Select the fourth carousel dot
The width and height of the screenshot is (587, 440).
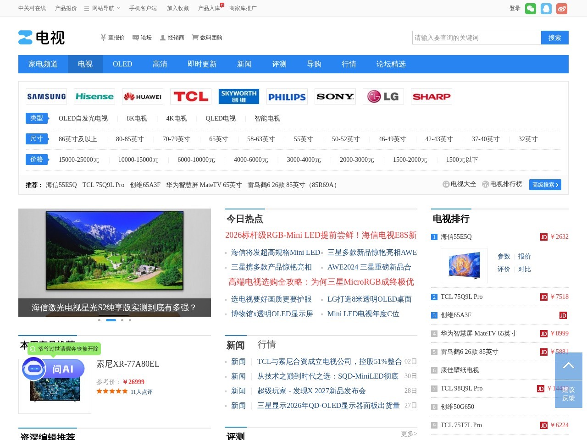pyautogui.click(x=130, y=320)
